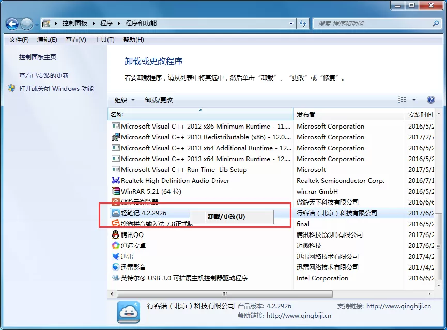The width and height of the screenshot is (447, 330).
Task: Click publisher win.rar GmbH
Action: (317, 191)
